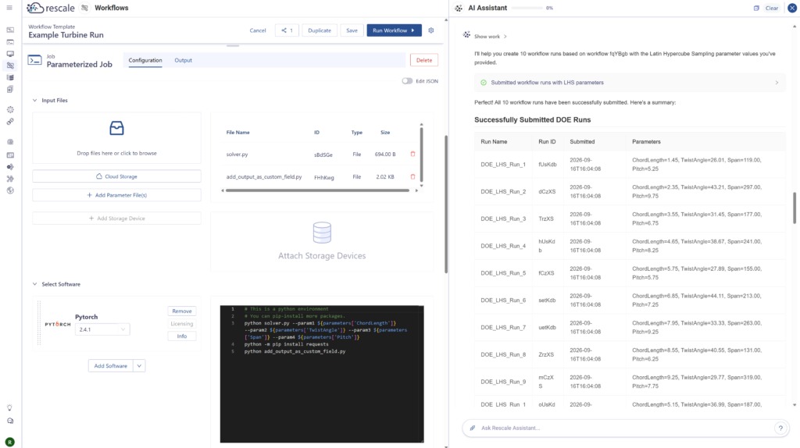Open the help question mark icon

(780, 428)
